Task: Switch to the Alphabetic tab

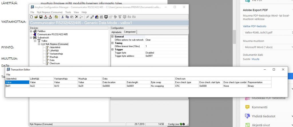Action: click(x=117, y=32)
